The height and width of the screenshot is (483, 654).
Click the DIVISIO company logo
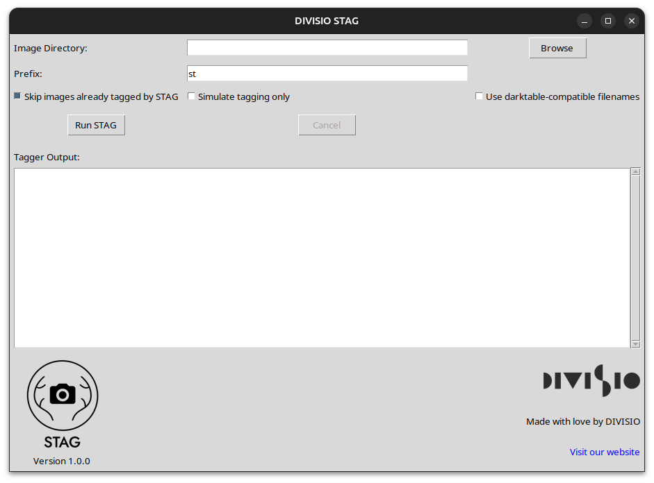click(x=591, y=380)
